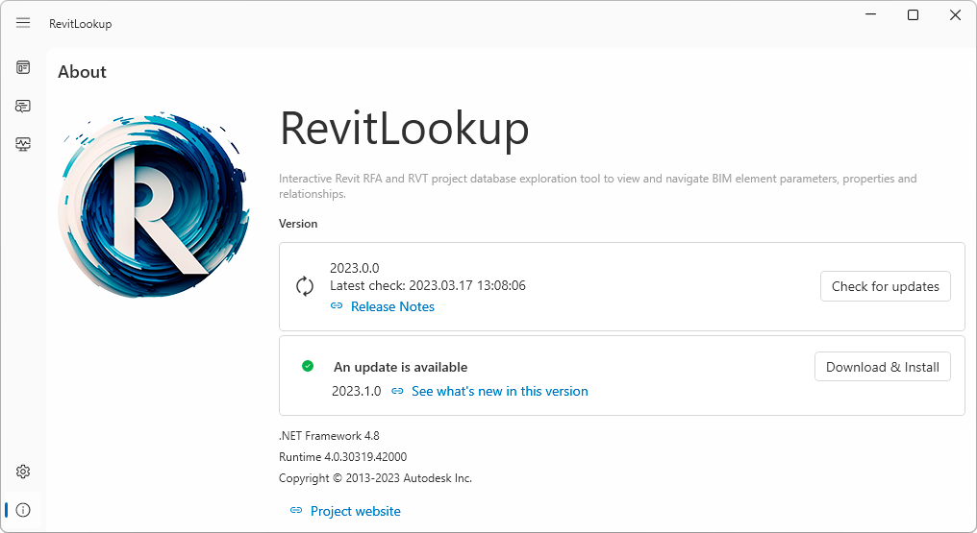Screen dimensions: 977x533
Task: Minimize the RevitLookup window
Action: click(x=869, y=15)
